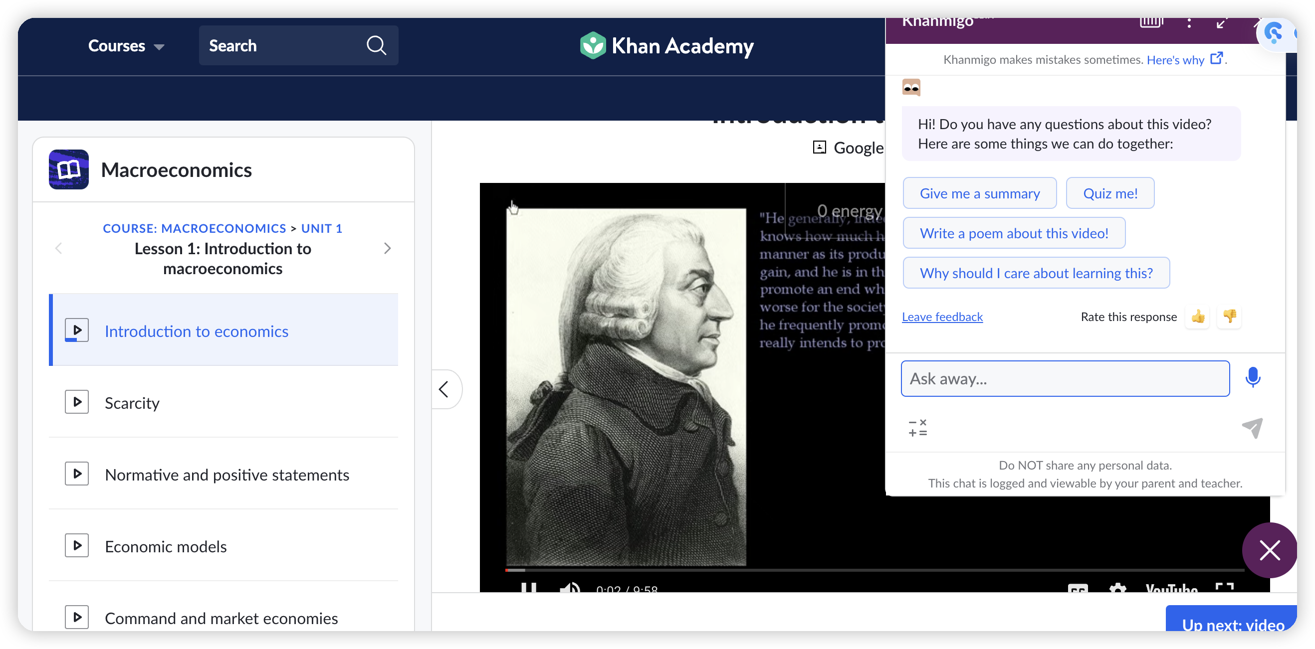
Task: Click the search magnifier icon
Action: (376, 45)
